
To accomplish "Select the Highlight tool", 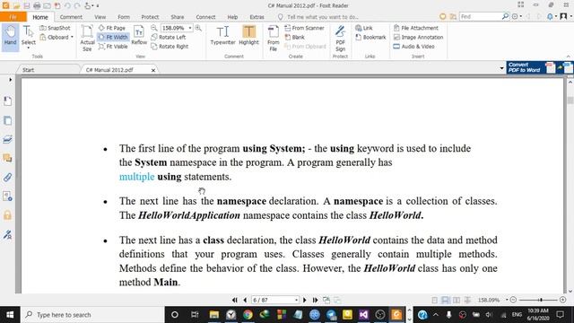I will (x=249, y=36).
